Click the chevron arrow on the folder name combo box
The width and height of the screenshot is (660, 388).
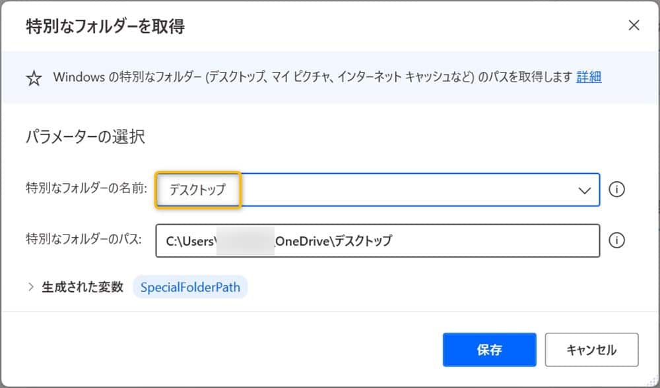click(583, 190)
